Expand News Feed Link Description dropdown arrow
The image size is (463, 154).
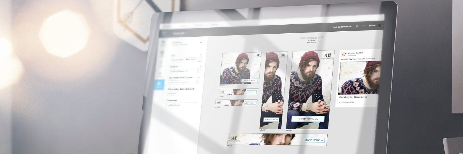198,82
